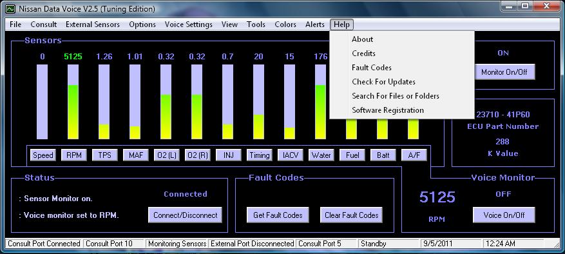The height and width of the screenshot is (254, 565).
Task: Click Consult Port 10 status cell
Action: pyautogui.click(x=113, y=244)
